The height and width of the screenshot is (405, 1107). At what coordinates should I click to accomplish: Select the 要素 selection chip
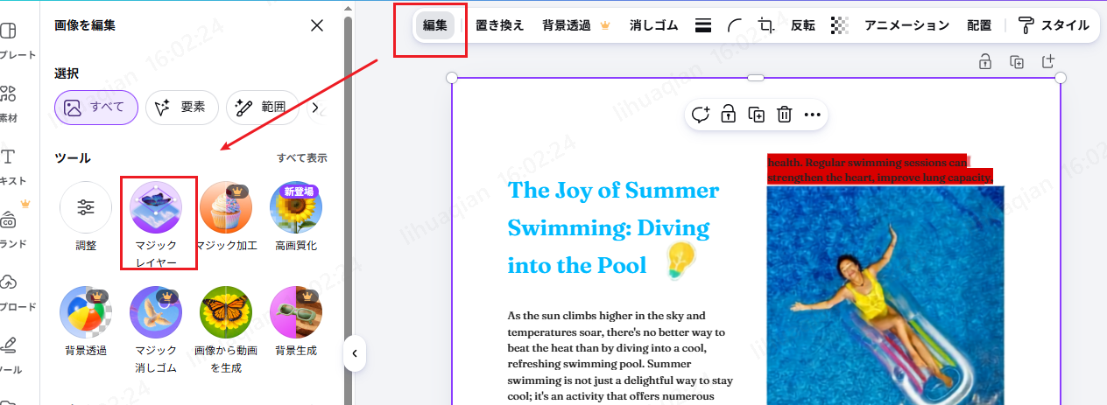pos(182,108)
